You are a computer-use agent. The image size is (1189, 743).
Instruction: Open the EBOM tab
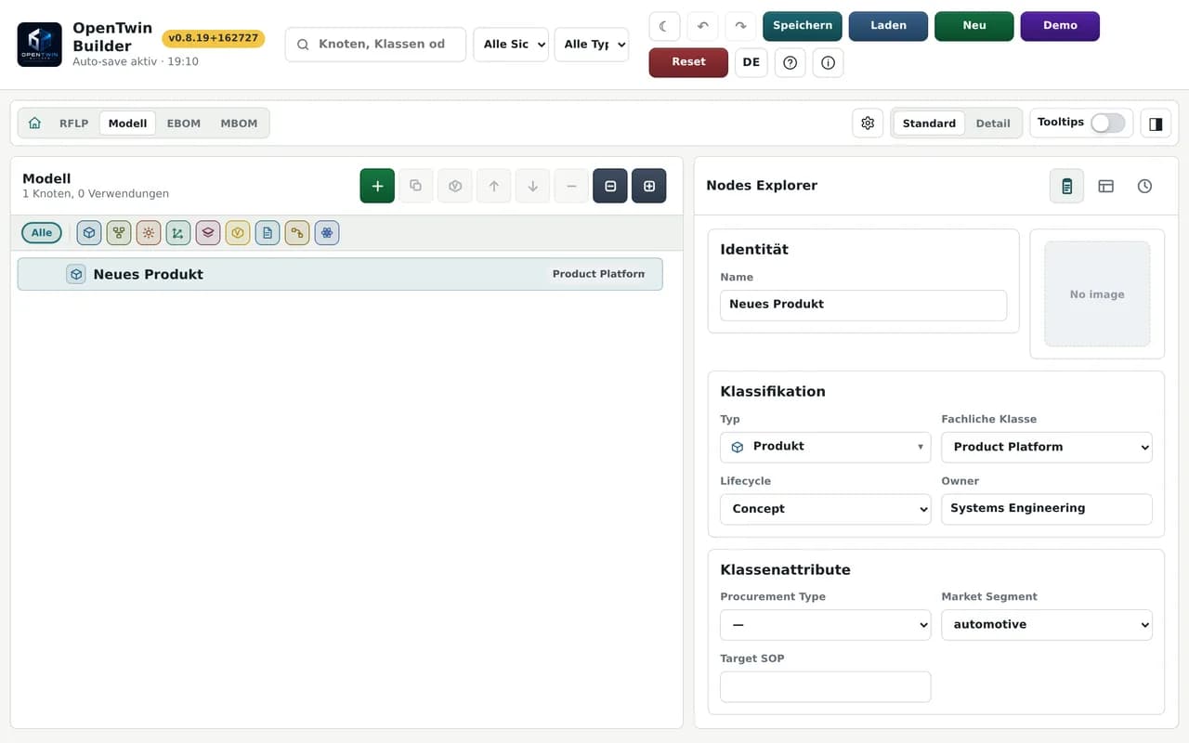[184, 123]
